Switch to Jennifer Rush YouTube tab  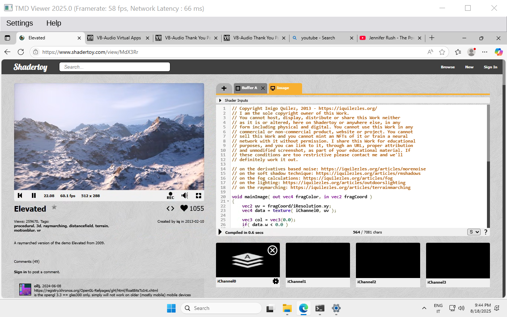pos(391,38)
